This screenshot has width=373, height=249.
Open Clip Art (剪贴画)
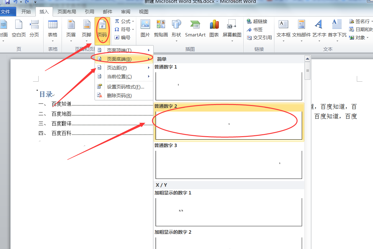tap(161, 29)
